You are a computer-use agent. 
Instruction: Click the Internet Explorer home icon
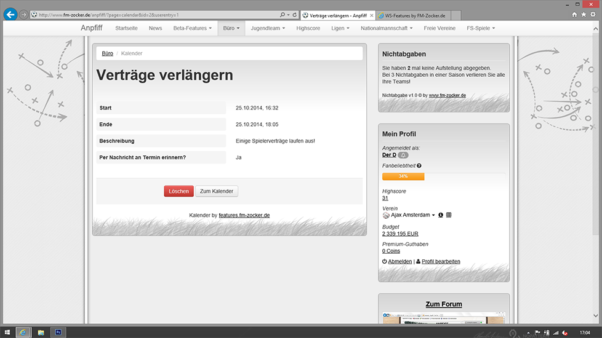point(575,14)
